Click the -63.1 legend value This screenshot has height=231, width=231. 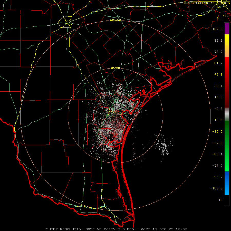[217, 154]
